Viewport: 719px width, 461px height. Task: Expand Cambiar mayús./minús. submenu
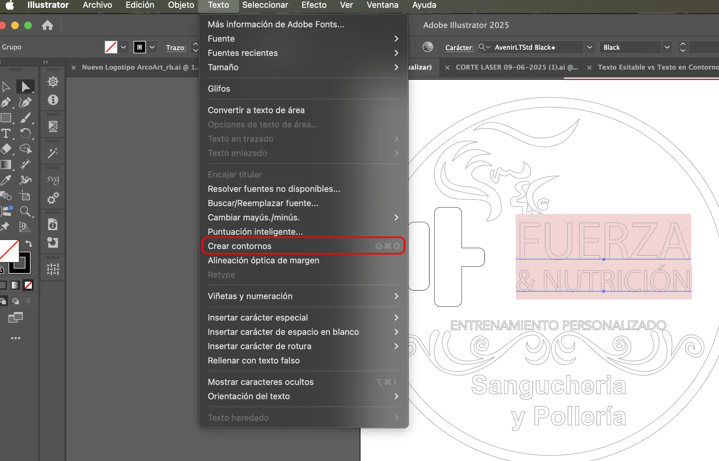point(303,217)
